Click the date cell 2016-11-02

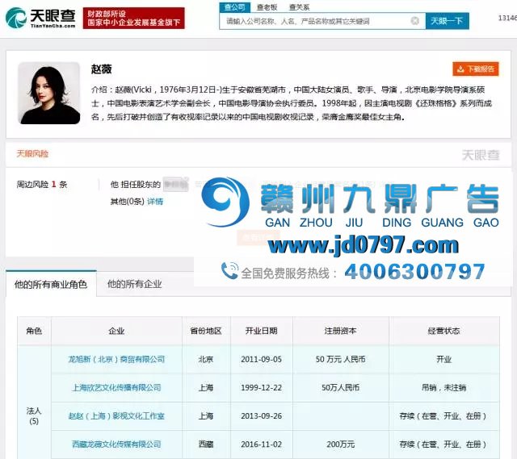pyautogui.click(x=261, y=444)
